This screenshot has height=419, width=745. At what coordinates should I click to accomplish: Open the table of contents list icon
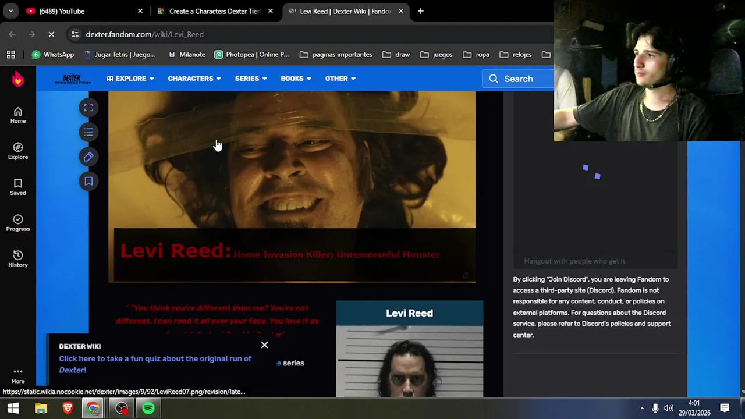[88, 132]
